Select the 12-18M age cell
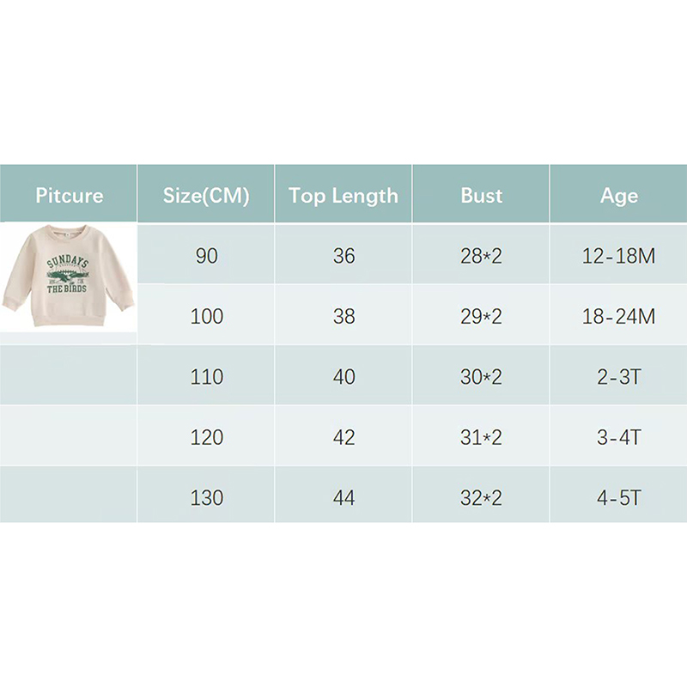This screenshot has height=687, width=687. tap(618, 256)
